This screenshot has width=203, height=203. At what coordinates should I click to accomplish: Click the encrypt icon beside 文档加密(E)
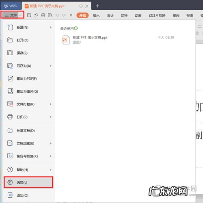[10, 143]
